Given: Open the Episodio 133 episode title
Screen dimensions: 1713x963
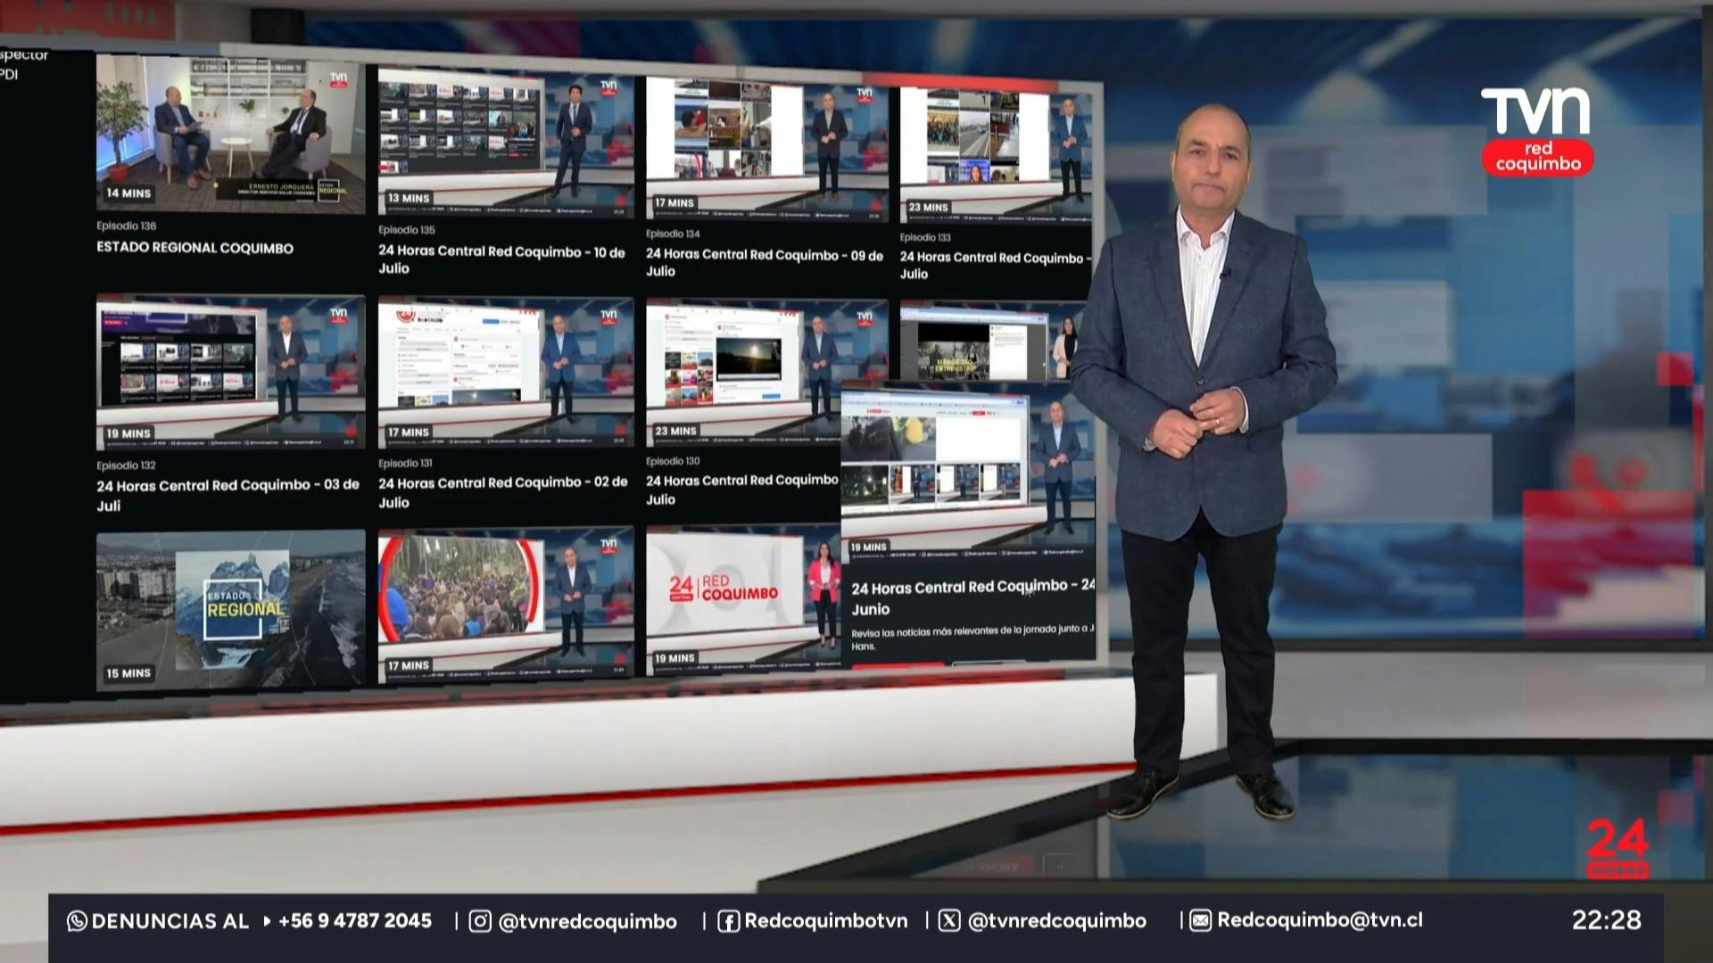Looking at the screenshot, I should tap(995, 266).
